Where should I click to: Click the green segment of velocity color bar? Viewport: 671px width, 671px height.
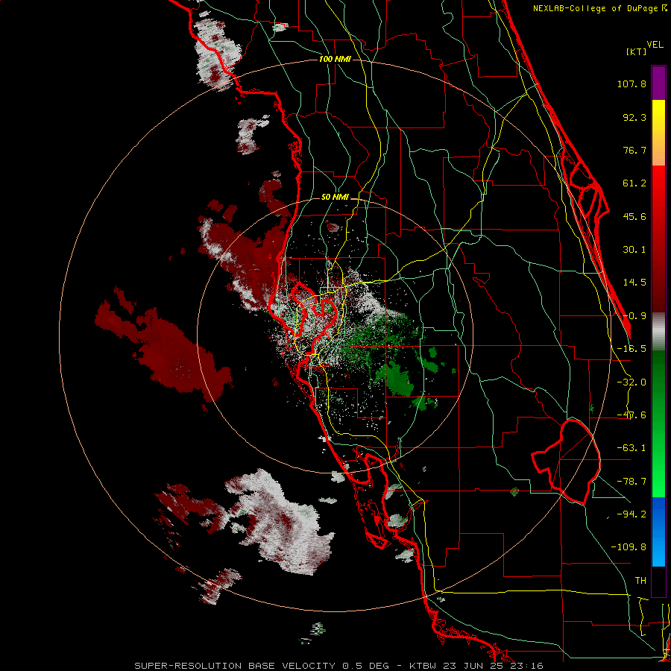(x=658, y=423)
